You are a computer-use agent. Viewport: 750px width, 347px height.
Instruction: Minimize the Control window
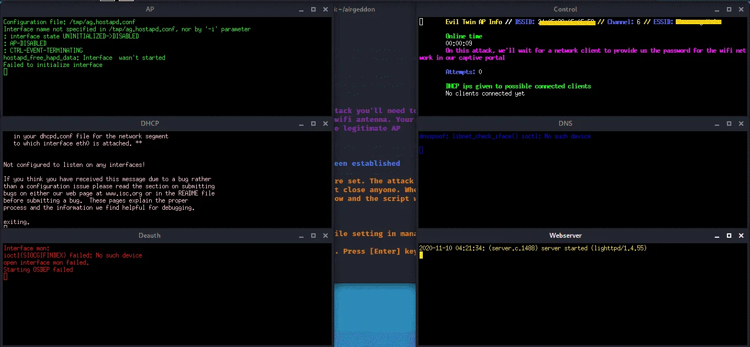point(718,10)
